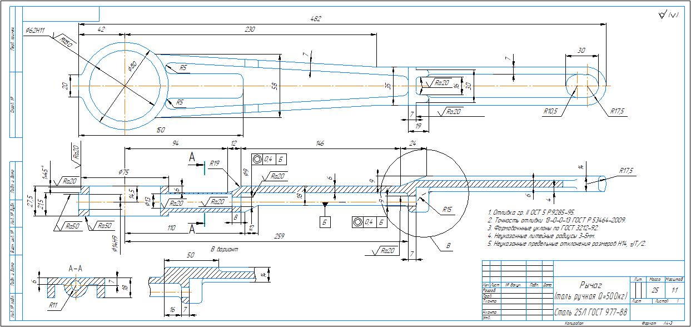
Task: Select the 259 dimension below the side view
Action: point(279,237)
